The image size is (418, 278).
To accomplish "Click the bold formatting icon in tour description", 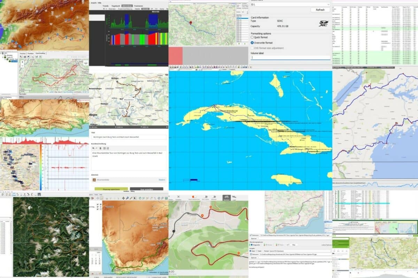I will click(101, 148).
